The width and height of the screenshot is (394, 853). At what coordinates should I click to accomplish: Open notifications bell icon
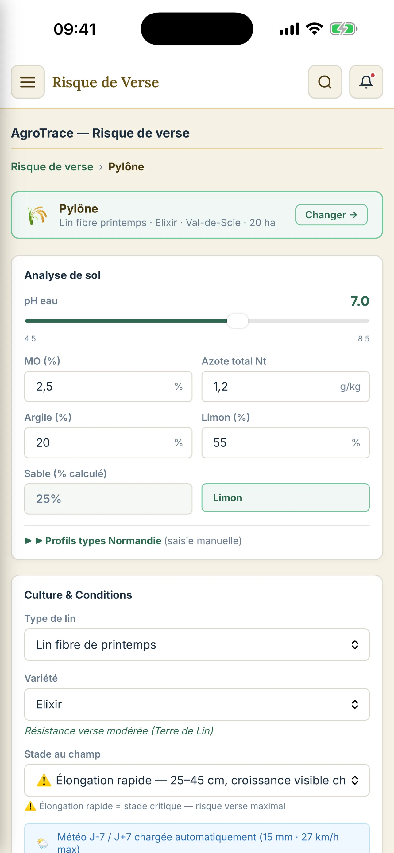[x=366, y=82]
